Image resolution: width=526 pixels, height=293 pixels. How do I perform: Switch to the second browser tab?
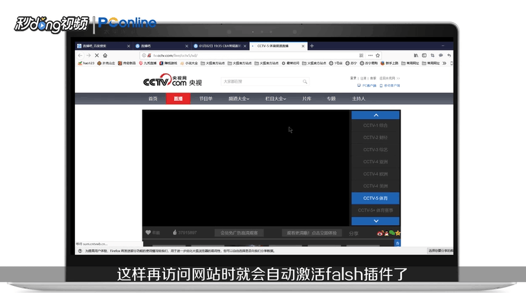pos(162,46)
